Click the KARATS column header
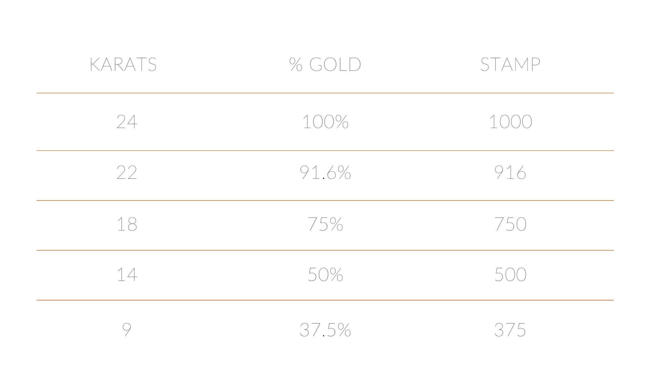Image resolution: width=651 pixels, height=366 pixels. 123,64
